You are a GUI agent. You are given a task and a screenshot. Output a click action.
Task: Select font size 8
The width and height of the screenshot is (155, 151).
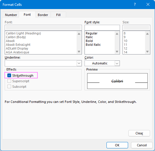click(125, 33)
